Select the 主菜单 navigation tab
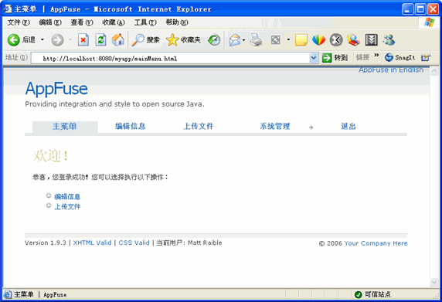442x302 pixels. click(x=65, y=127)
